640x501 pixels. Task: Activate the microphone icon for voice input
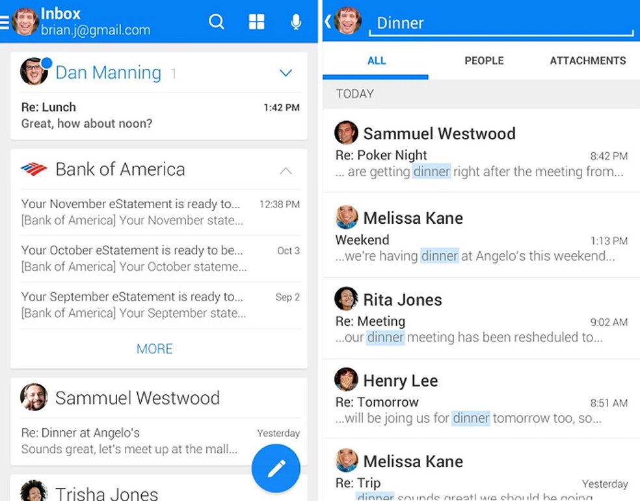point(296,21)
